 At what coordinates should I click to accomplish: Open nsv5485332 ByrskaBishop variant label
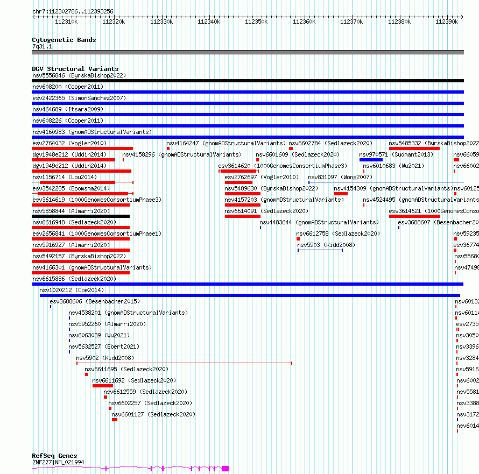tap(433, 143)
